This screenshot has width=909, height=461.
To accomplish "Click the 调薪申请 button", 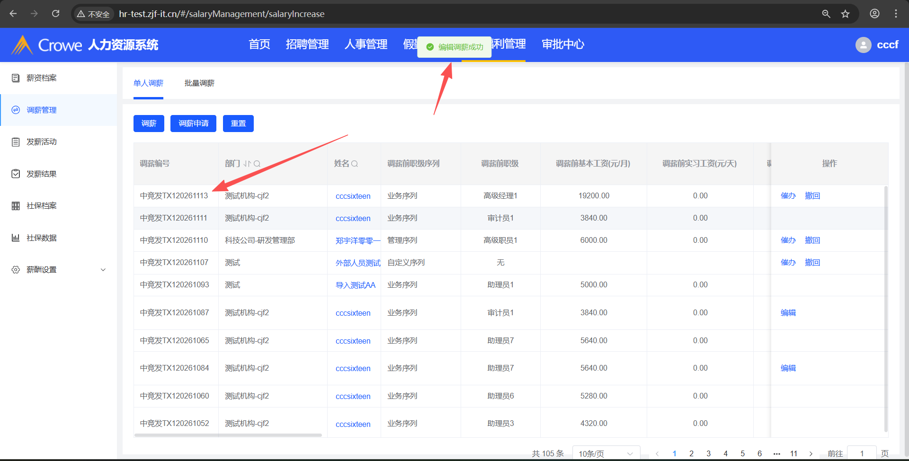I will [x=193, y=124].
